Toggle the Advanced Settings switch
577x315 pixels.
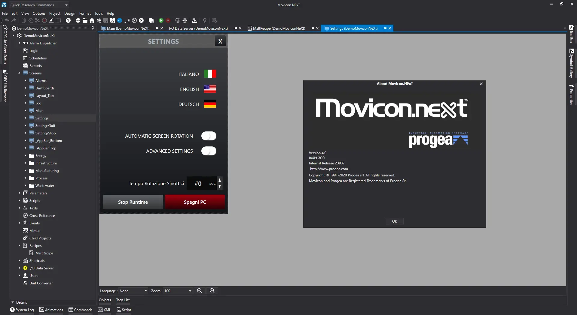pyautogui.click(x=209, y=151)
